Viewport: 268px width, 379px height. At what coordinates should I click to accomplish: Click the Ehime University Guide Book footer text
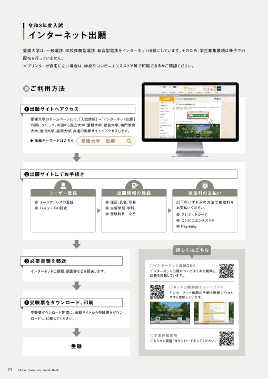point(38,370)
